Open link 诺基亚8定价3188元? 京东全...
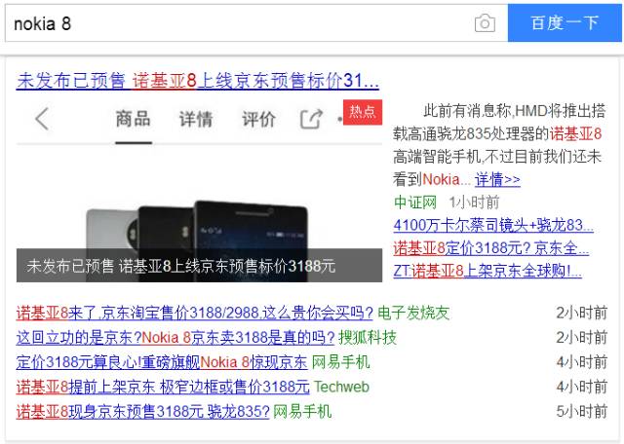This screenshot has height=444, width=624. (491, 248)
